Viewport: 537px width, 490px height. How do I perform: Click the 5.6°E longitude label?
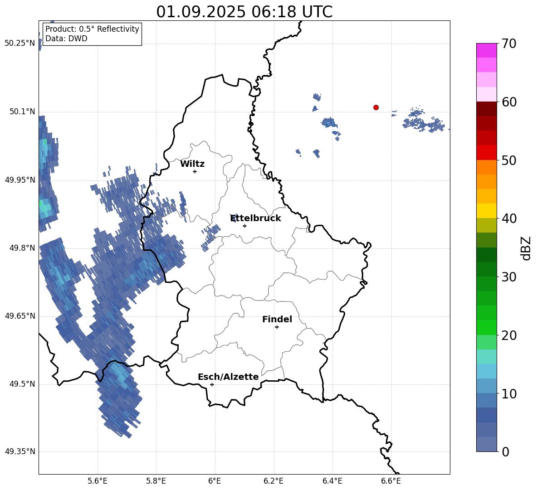(x=98, y=481)
